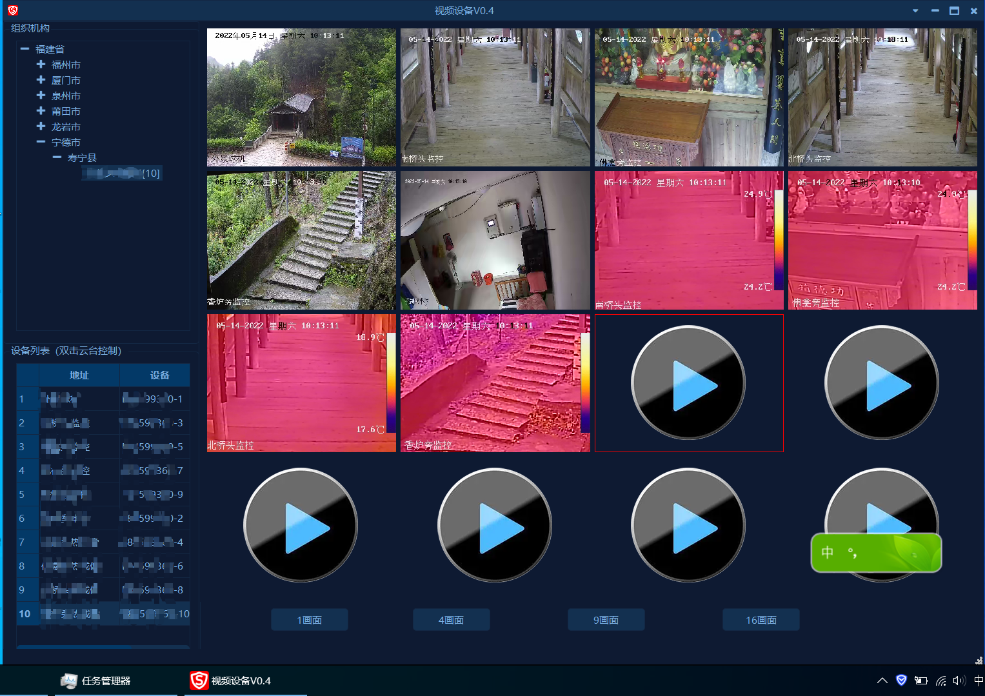Expand the 厦门市 node with its plus icon
Screen dimensions: 985x696
pyautogui.click(x=41, y=80)
